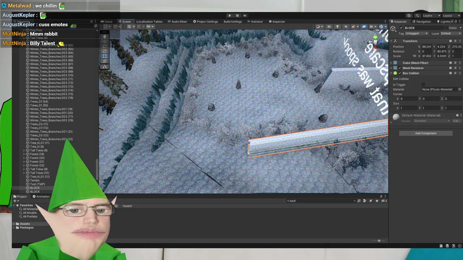
Task: Toggle BLOCK object active checkbox
Action: tap(401, 28)
